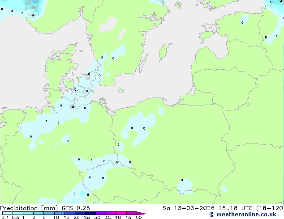Select the 5 to 10 mm legend swatch
Screen dimensions: 284x219
click(49, 213)
